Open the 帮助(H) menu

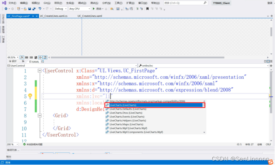[155, 3]
